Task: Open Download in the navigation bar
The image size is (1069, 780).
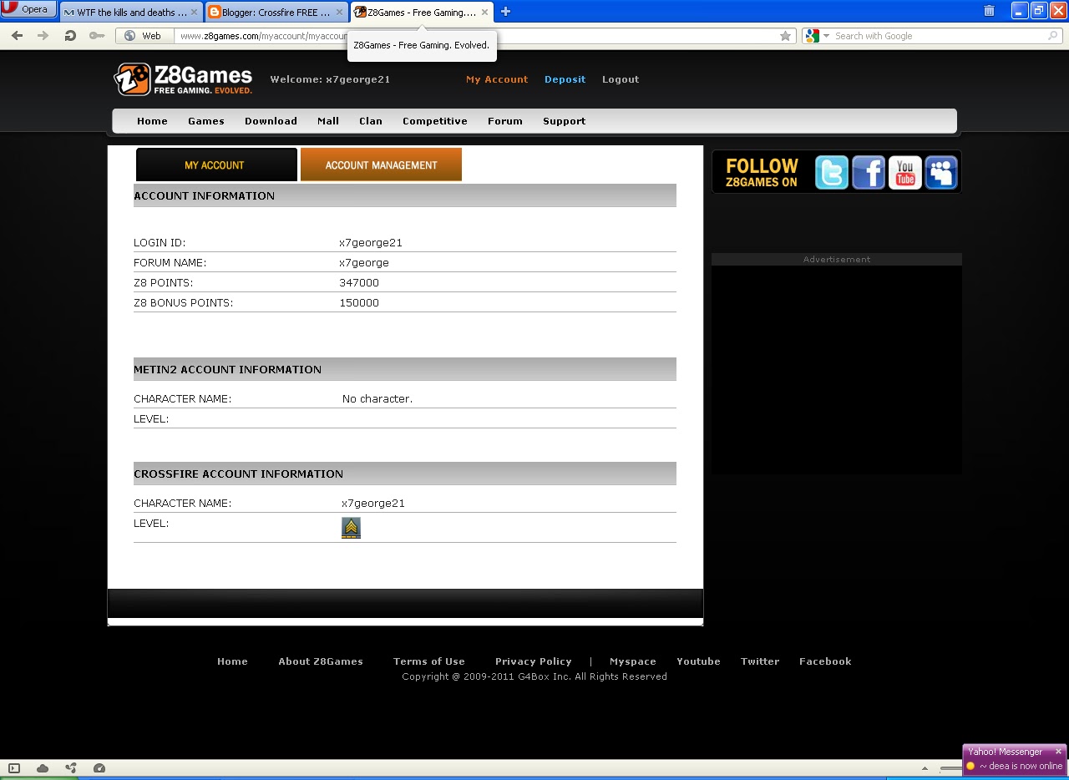Action: click(271, 121)
